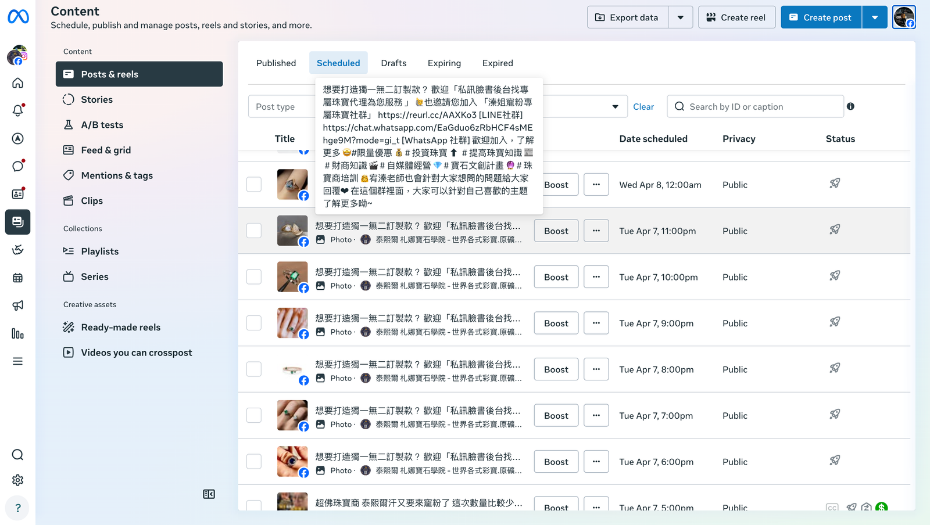
Task: Open Playlists under Collections
Action: coord(139,251)
